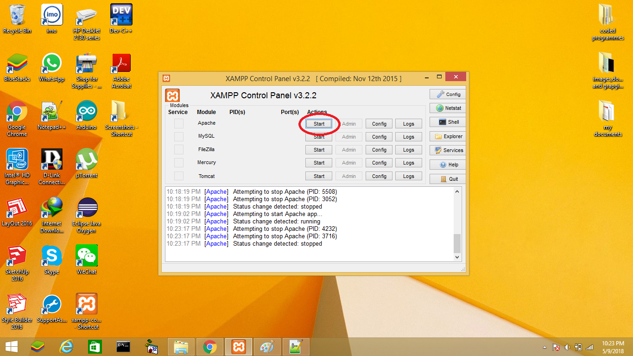633x356 pixels.
Task: Select the WeChat desktop shortcut
Action: click(x=87, y=260)
